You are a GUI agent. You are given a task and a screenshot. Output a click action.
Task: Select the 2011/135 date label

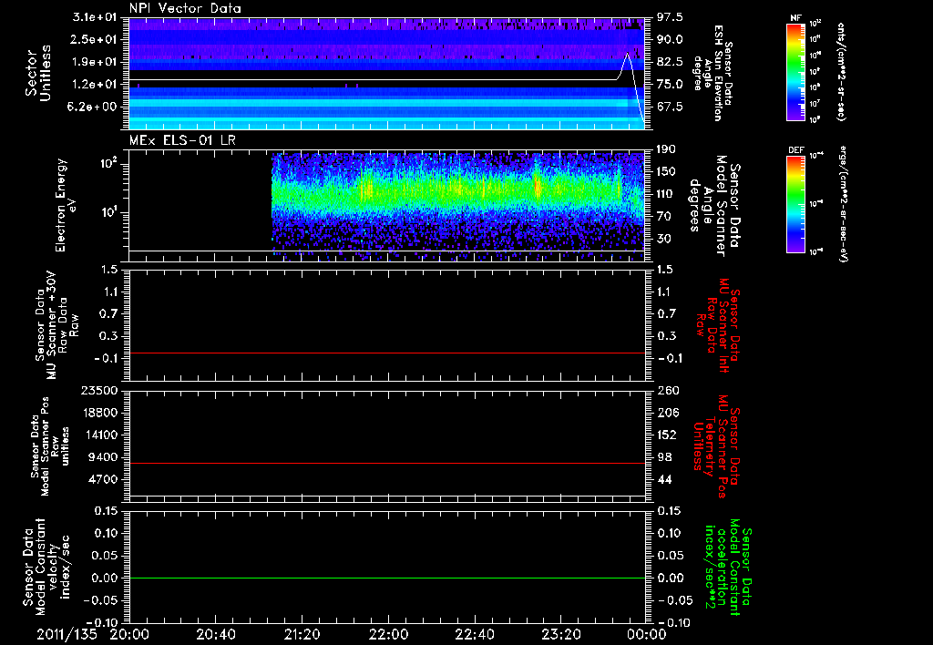click(x=67, y=633)
